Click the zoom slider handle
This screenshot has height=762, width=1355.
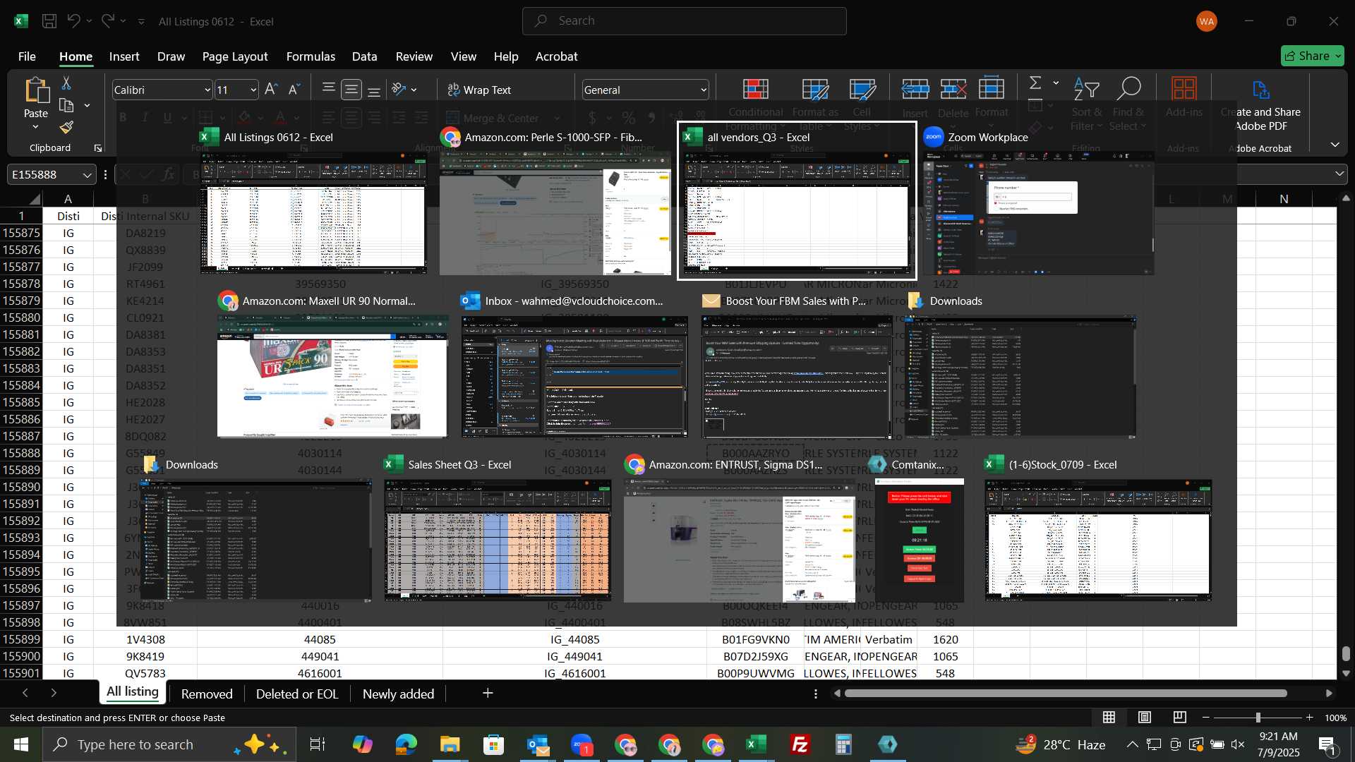[1258, 718]
